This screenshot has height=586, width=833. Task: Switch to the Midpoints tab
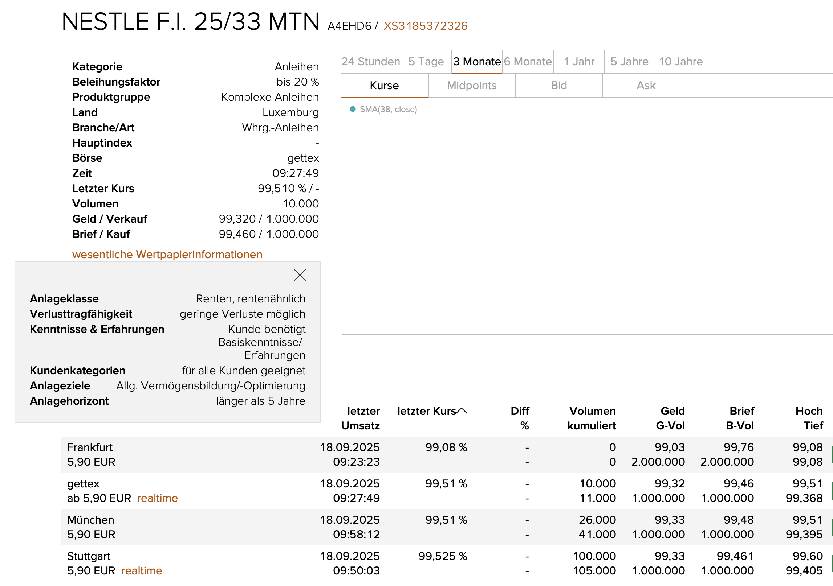coord(472,86)
